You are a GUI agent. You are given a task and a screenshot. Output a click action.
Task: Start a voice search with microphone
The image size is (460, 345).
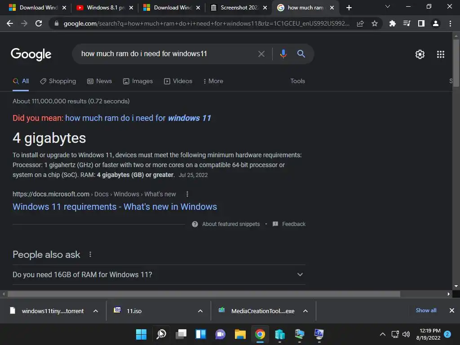point(283,54)
